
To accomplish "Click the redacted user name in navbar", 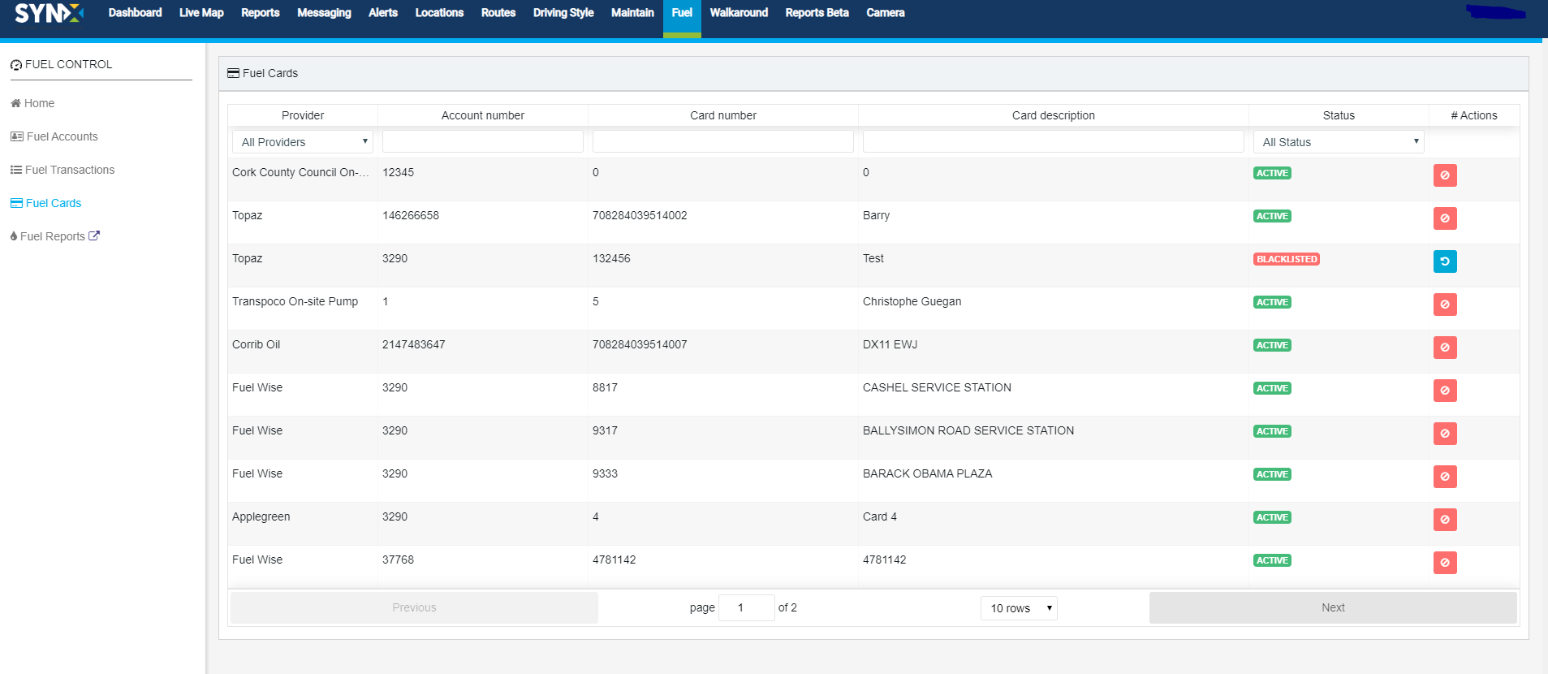I will click(x=1495, y=12).
